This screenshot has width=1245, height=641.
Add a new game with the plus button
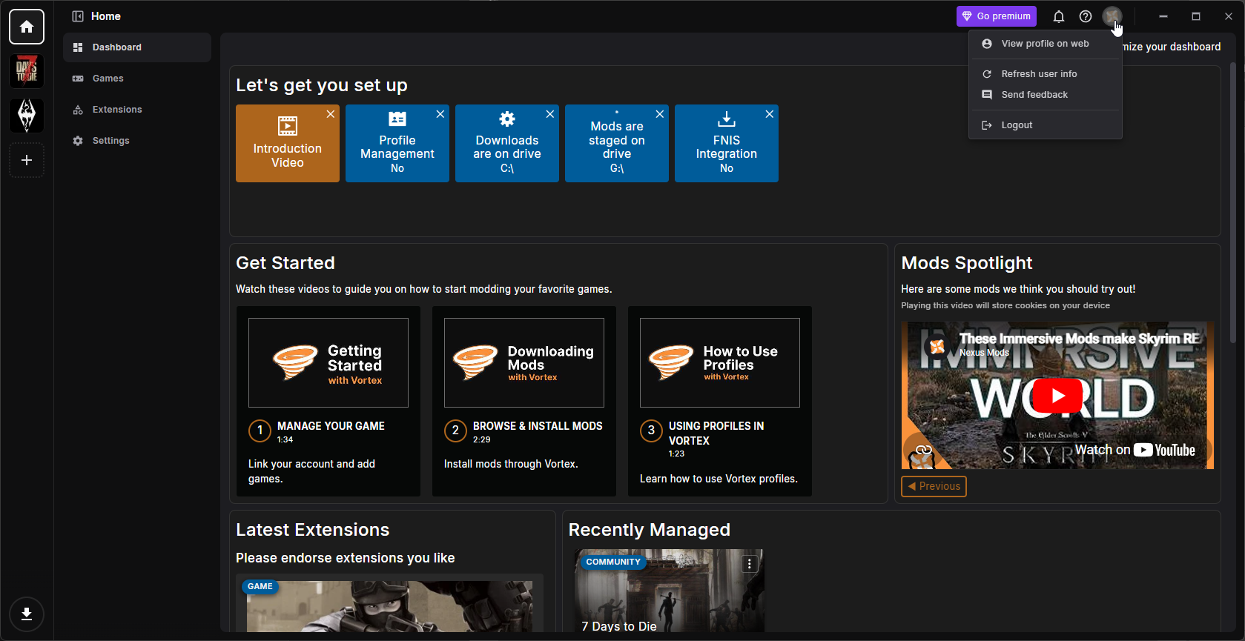click(27, 160)
